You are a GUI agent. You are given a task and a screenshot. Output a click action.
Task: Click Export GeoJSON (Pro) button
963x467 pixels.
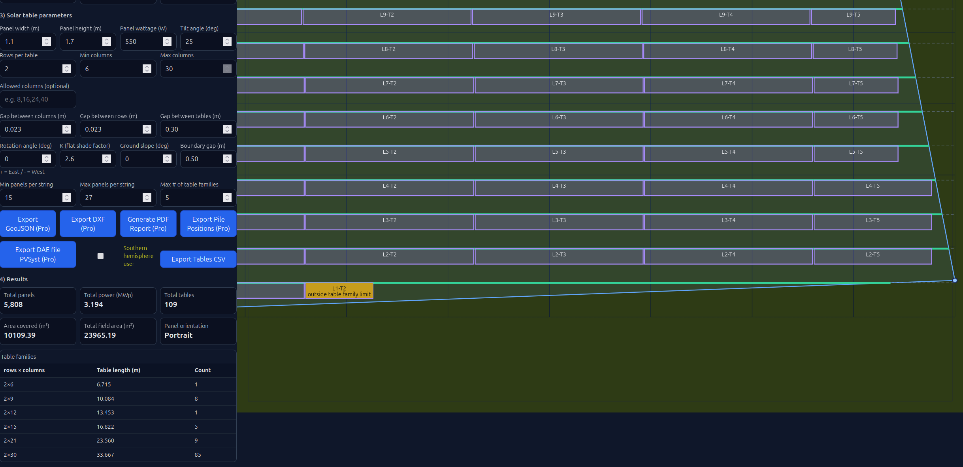(28, 224)
